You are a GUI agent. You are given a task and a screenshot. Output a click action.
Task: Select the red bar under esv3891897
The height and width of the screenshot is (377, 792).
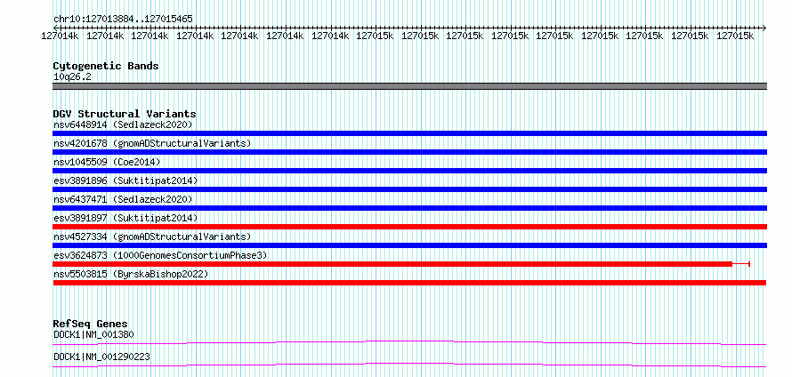point(409,227)
